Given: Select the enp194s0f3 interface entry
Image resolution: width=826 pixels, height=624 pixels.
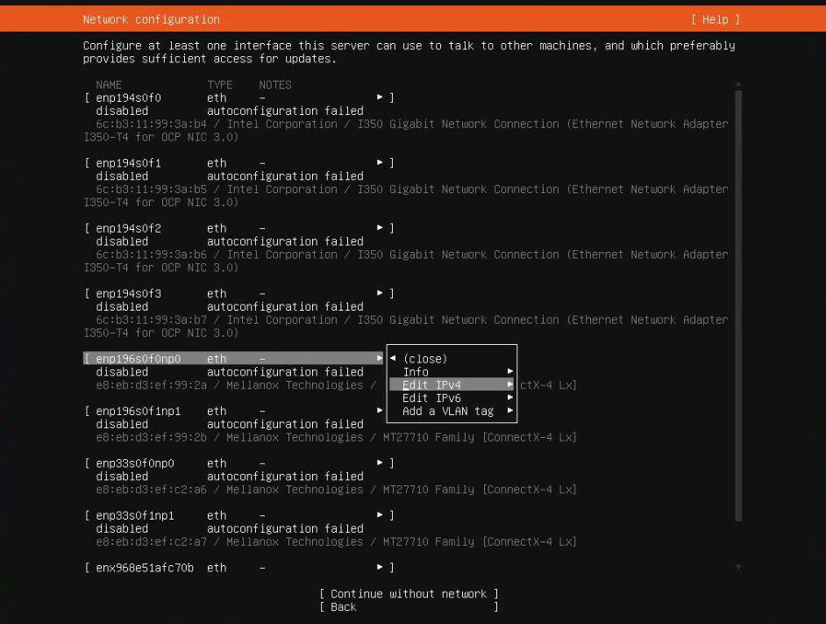Looking at the screenshot, I should [x=132, y=292].
